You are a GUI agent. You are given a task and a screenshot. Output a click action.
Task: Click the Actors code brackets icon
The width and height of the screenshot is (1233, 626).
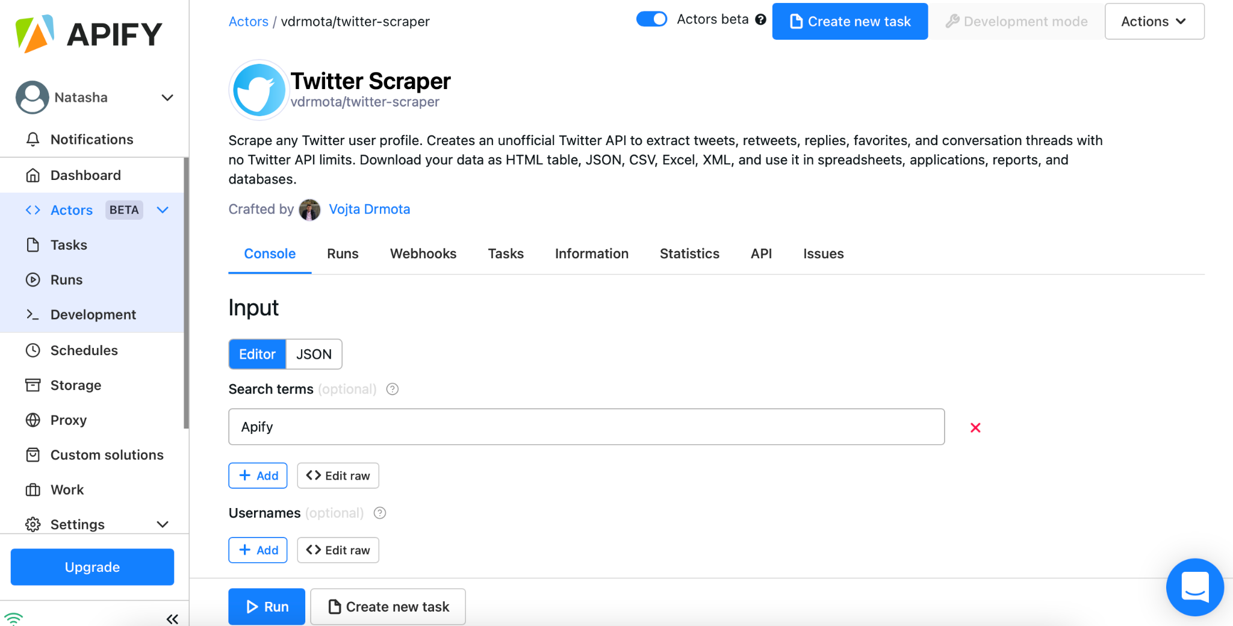33,210
